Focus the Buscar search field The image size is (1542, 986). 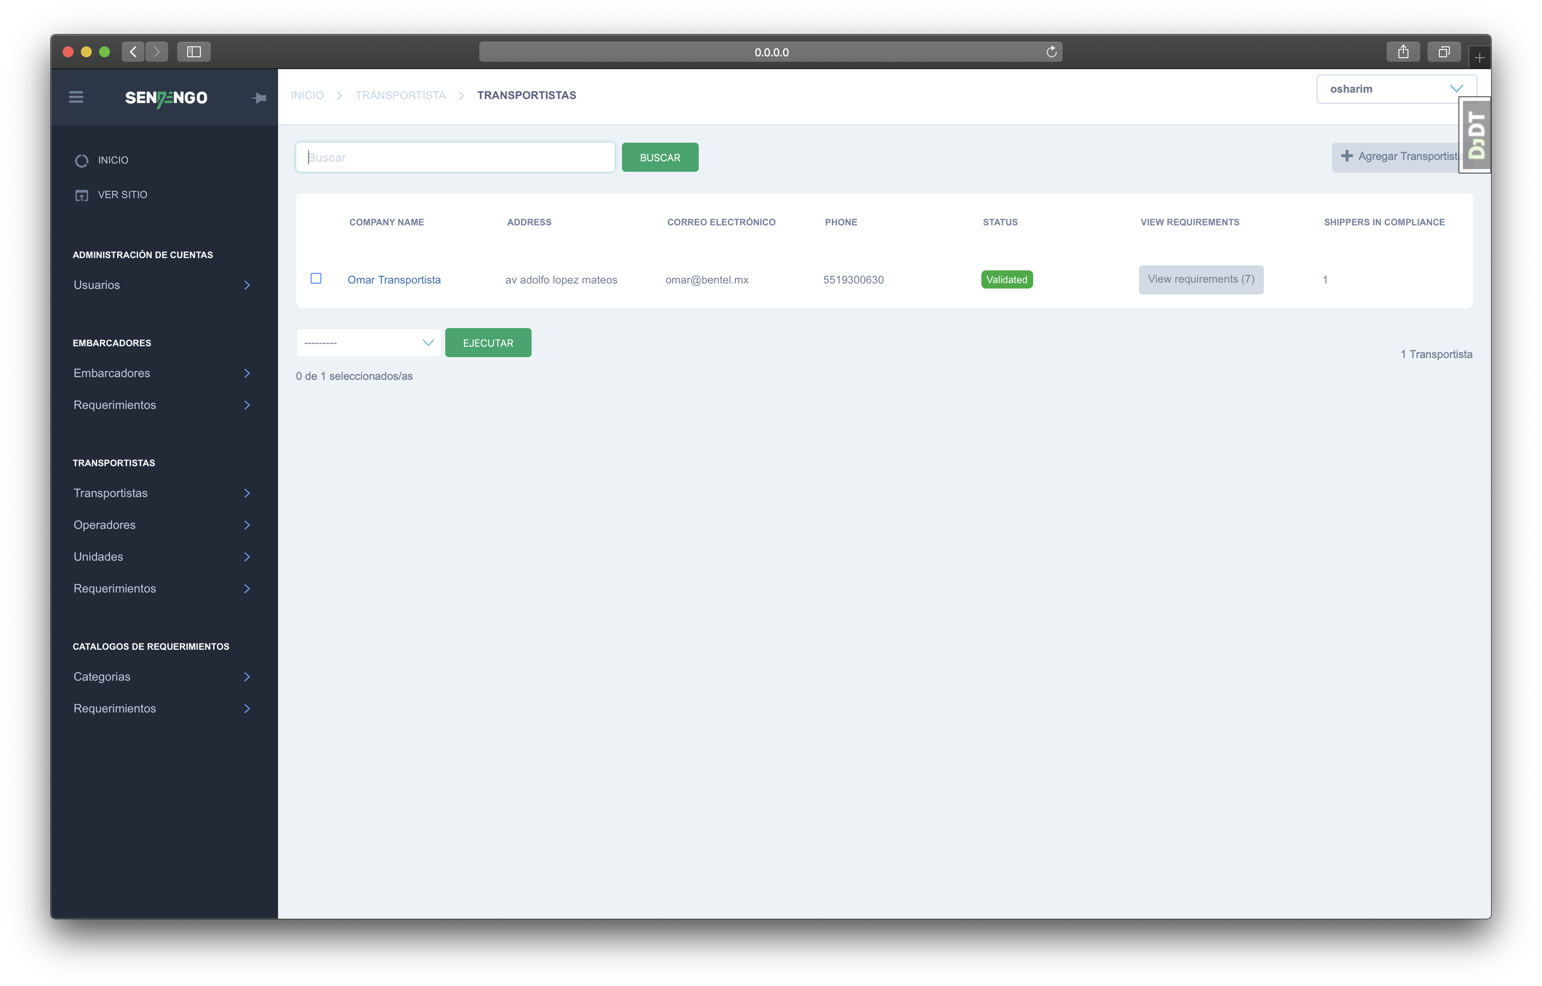tap(455, 158)
